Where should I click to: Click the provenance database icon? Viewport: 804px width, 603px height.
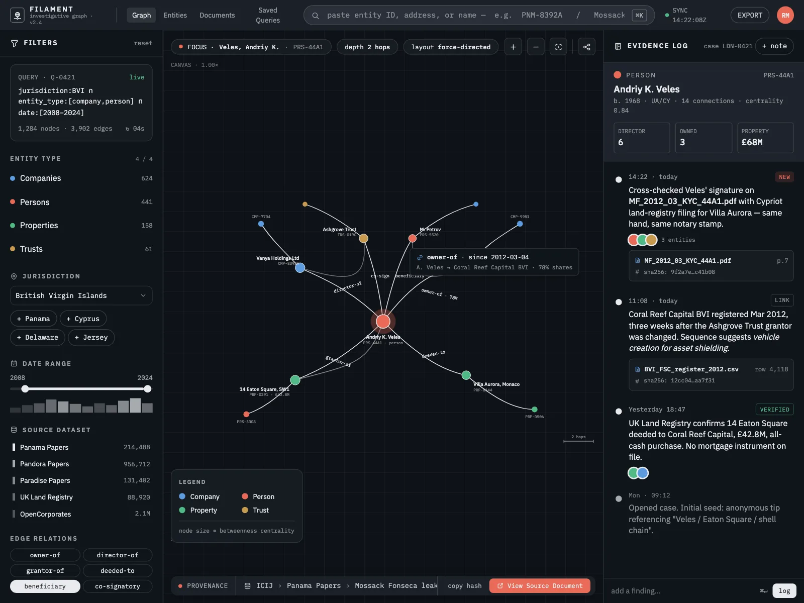247,586
